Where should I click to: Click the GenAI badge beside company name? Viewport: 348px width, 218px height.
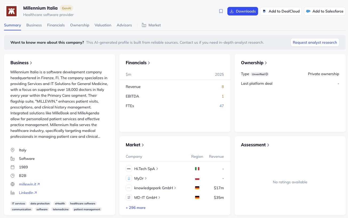[x=66, y=8]
